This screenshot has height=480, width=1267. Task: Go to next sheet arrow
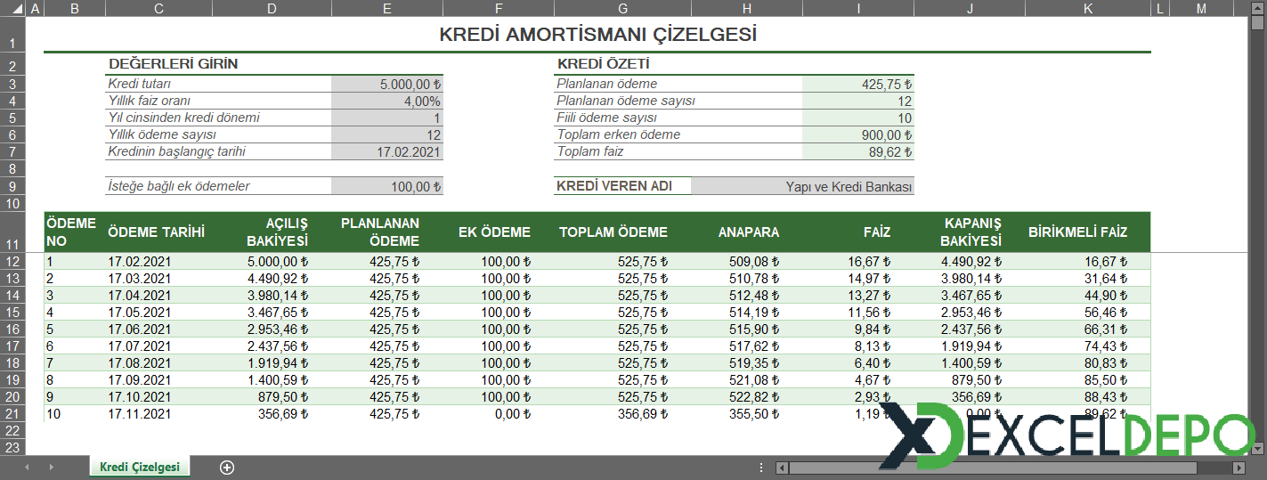[52, 467]
